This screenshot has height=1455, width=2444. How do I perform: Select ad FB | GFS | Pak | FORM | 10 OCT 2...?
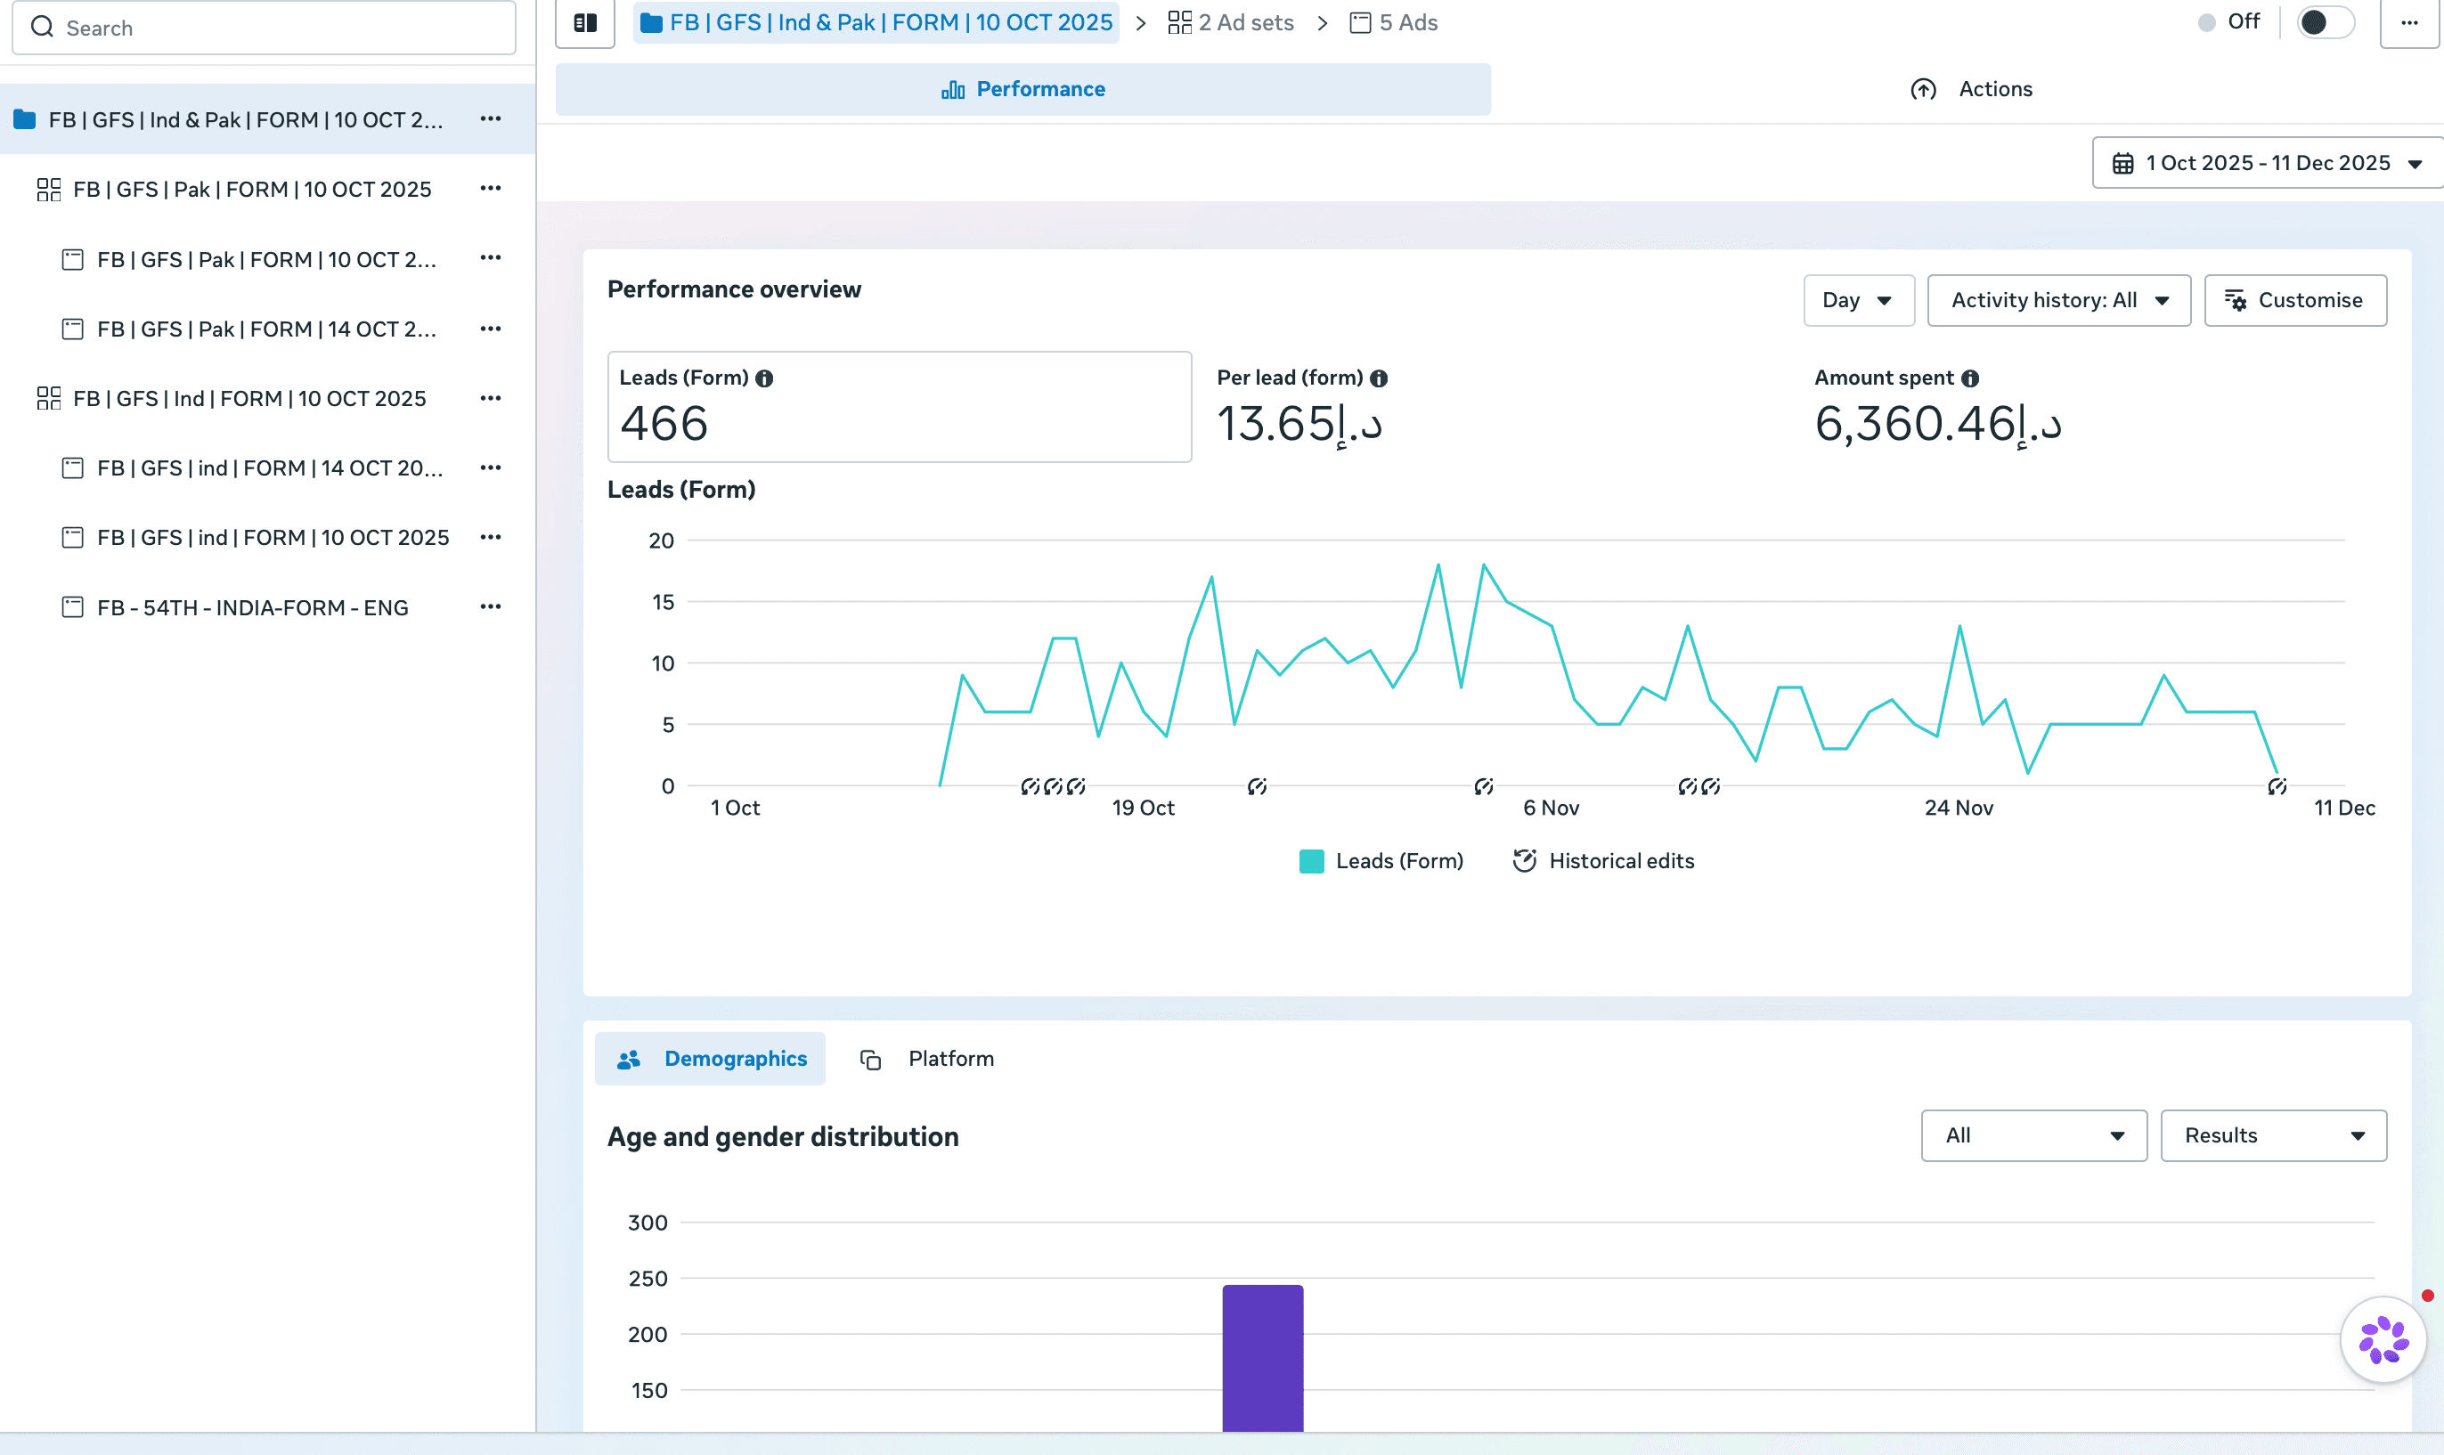click(x=267, y=259)
